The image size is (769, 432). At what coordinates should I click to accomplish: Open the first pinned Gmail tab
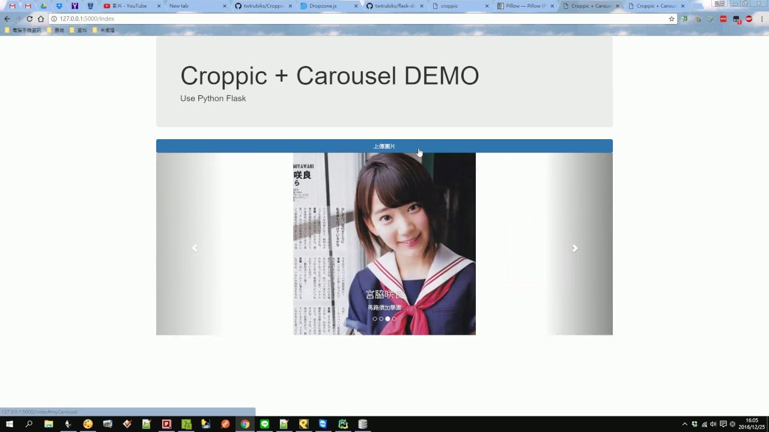point(12,6)
